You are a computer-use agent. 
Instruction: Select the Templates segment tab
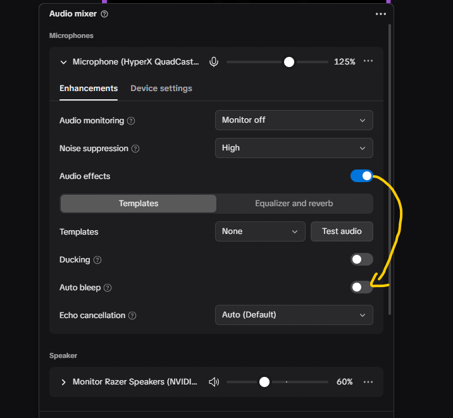point(139,204)
